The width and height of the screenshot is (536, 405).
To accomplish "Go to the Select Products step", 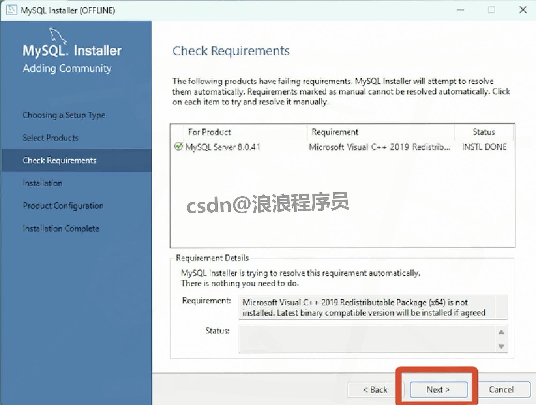I will (x=51, y=138).
